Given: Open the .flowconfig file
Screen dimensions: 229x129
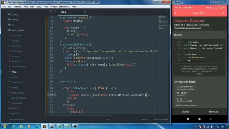Looking at the screenshot, I should click(16, 46).
